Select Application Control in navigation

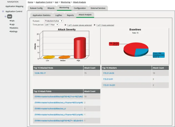click(14, 11)
